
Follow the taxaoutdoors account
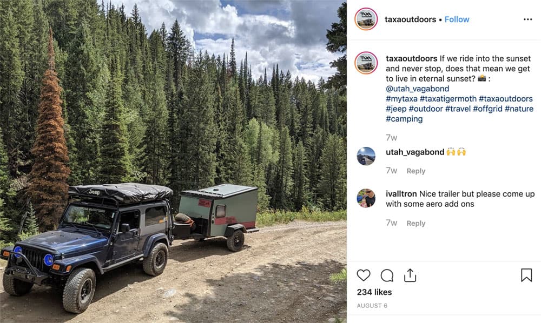[x=457, y=19]
